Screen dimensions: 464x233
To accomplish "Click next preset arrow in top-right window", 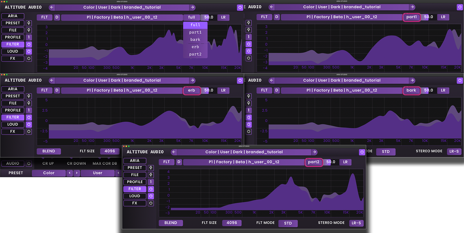I will point(412,7).
